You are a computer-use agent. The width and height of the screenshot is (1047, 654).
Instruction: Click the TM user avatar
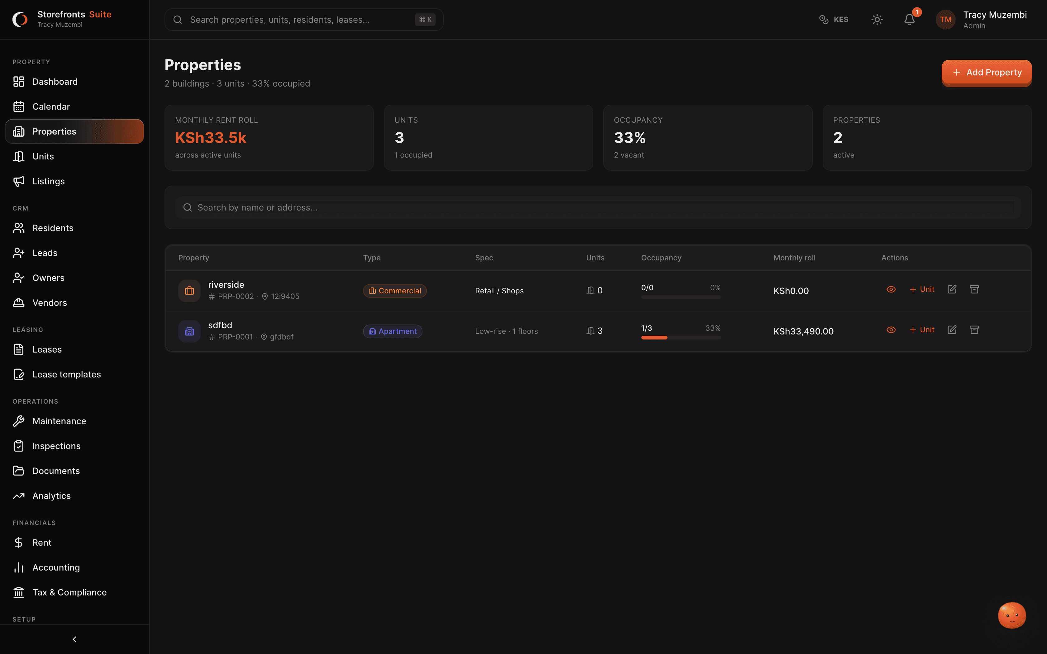tap(945, 19)
